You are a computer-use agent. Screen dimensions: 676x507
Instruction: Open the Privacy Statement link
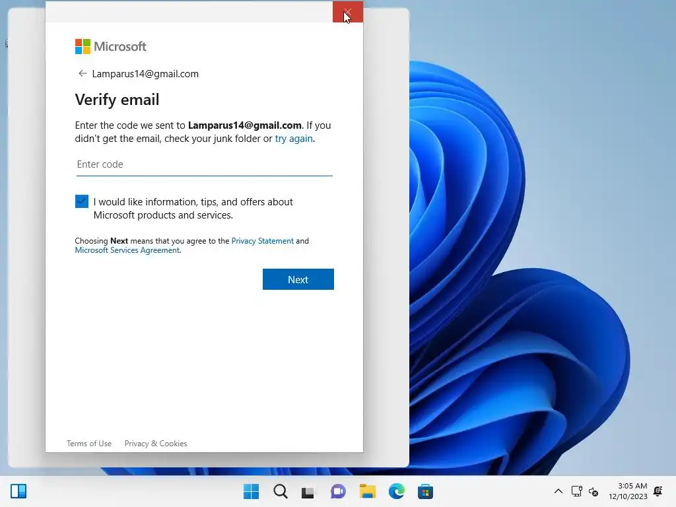262,240
